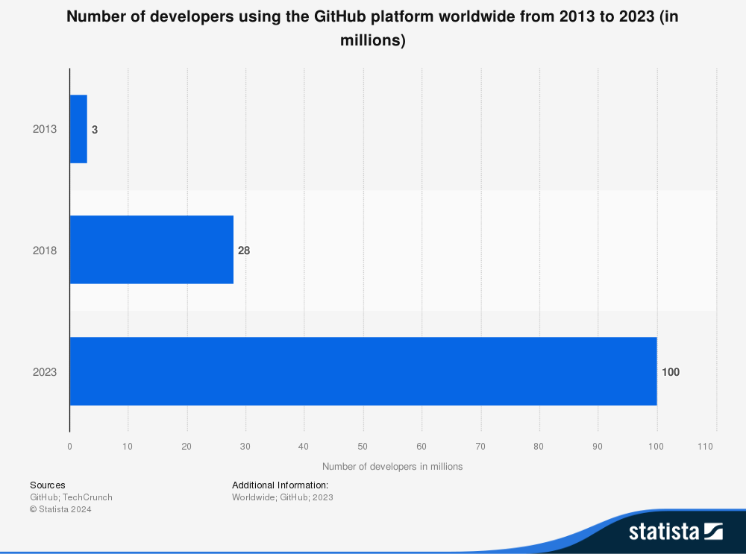Click the 'Worldwide; GitHub; 2023' text

[283, 497]
